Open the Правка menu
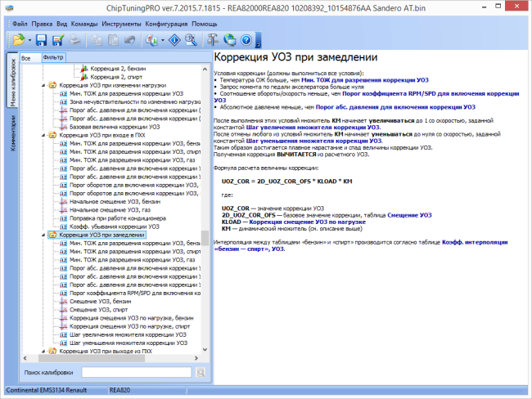Image resolution: width=532 pixels, height=399 pixels. pos(42,24)
